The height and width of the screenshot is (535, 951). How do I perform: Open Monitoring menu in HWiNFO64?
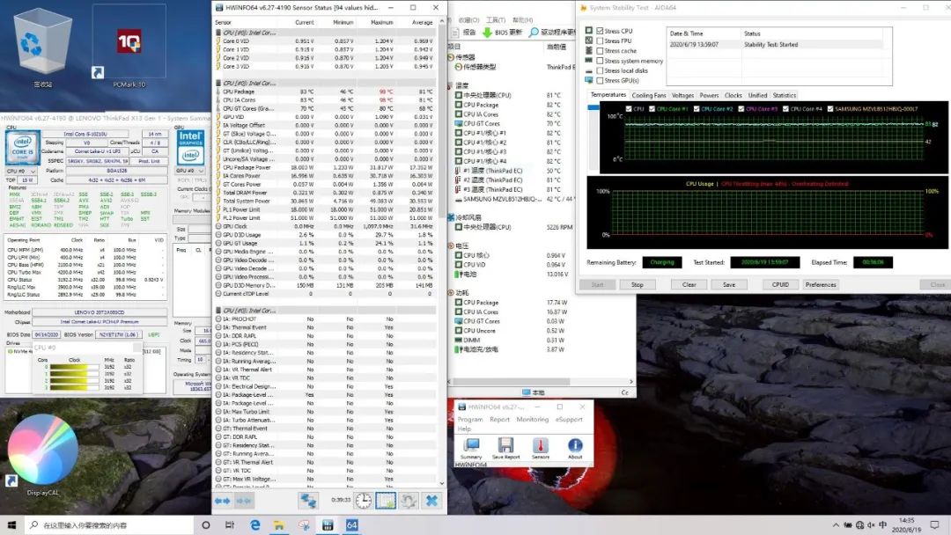532,419
